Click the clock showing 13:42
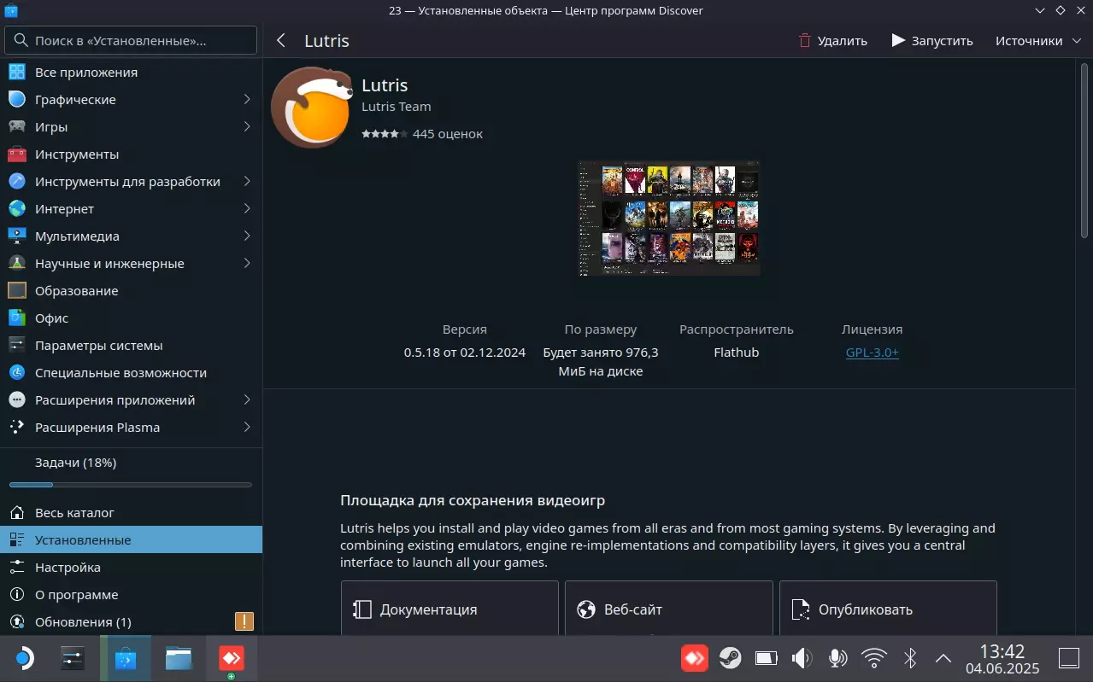 1002,652
